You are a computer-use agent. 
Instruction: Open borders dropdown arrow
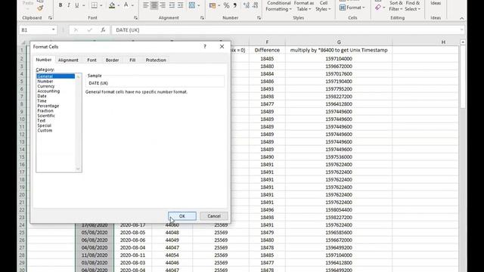tap(101, 5)
